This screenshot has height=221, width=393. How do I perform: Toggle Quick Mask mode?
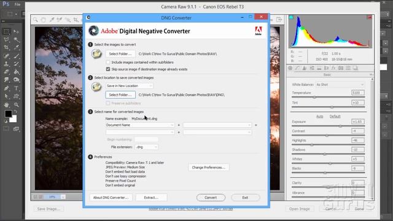(x=6, y=129)
